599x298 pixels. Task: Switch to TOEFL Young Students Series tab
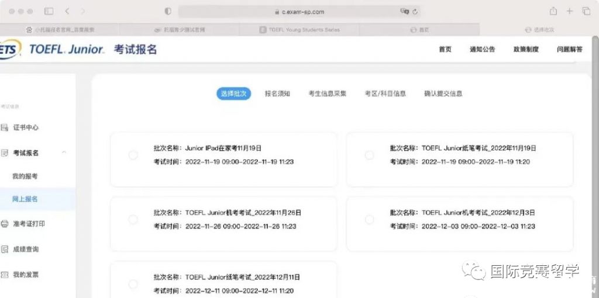tap(299, 30)
